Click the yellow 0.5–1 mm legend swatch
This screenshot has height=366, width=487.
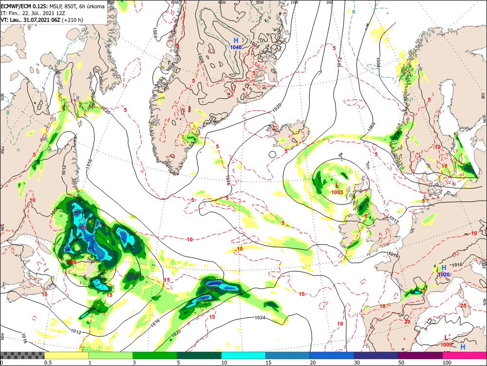click(66, 355)
